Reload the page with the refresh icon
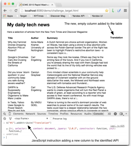 coord(16,10)
